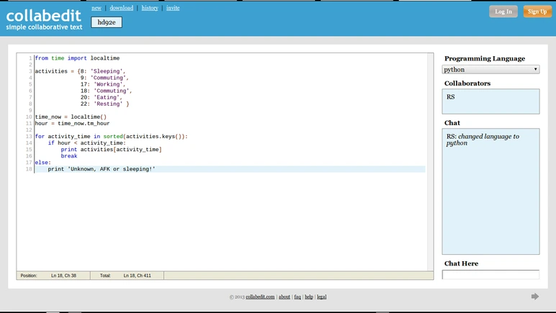Click the document name field 'hd92e'
Viewport: 556px width, 313px height.
pos(106,22)
